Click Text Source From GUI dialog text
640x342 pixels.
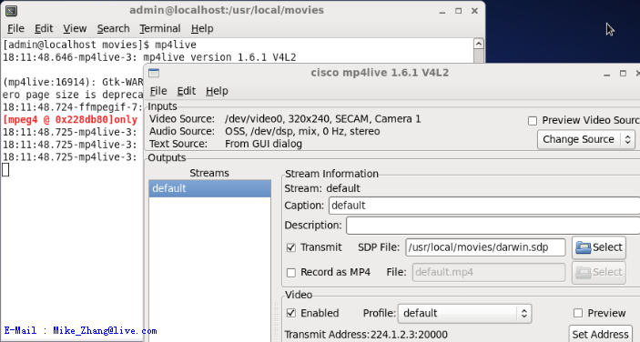[263, 144]
